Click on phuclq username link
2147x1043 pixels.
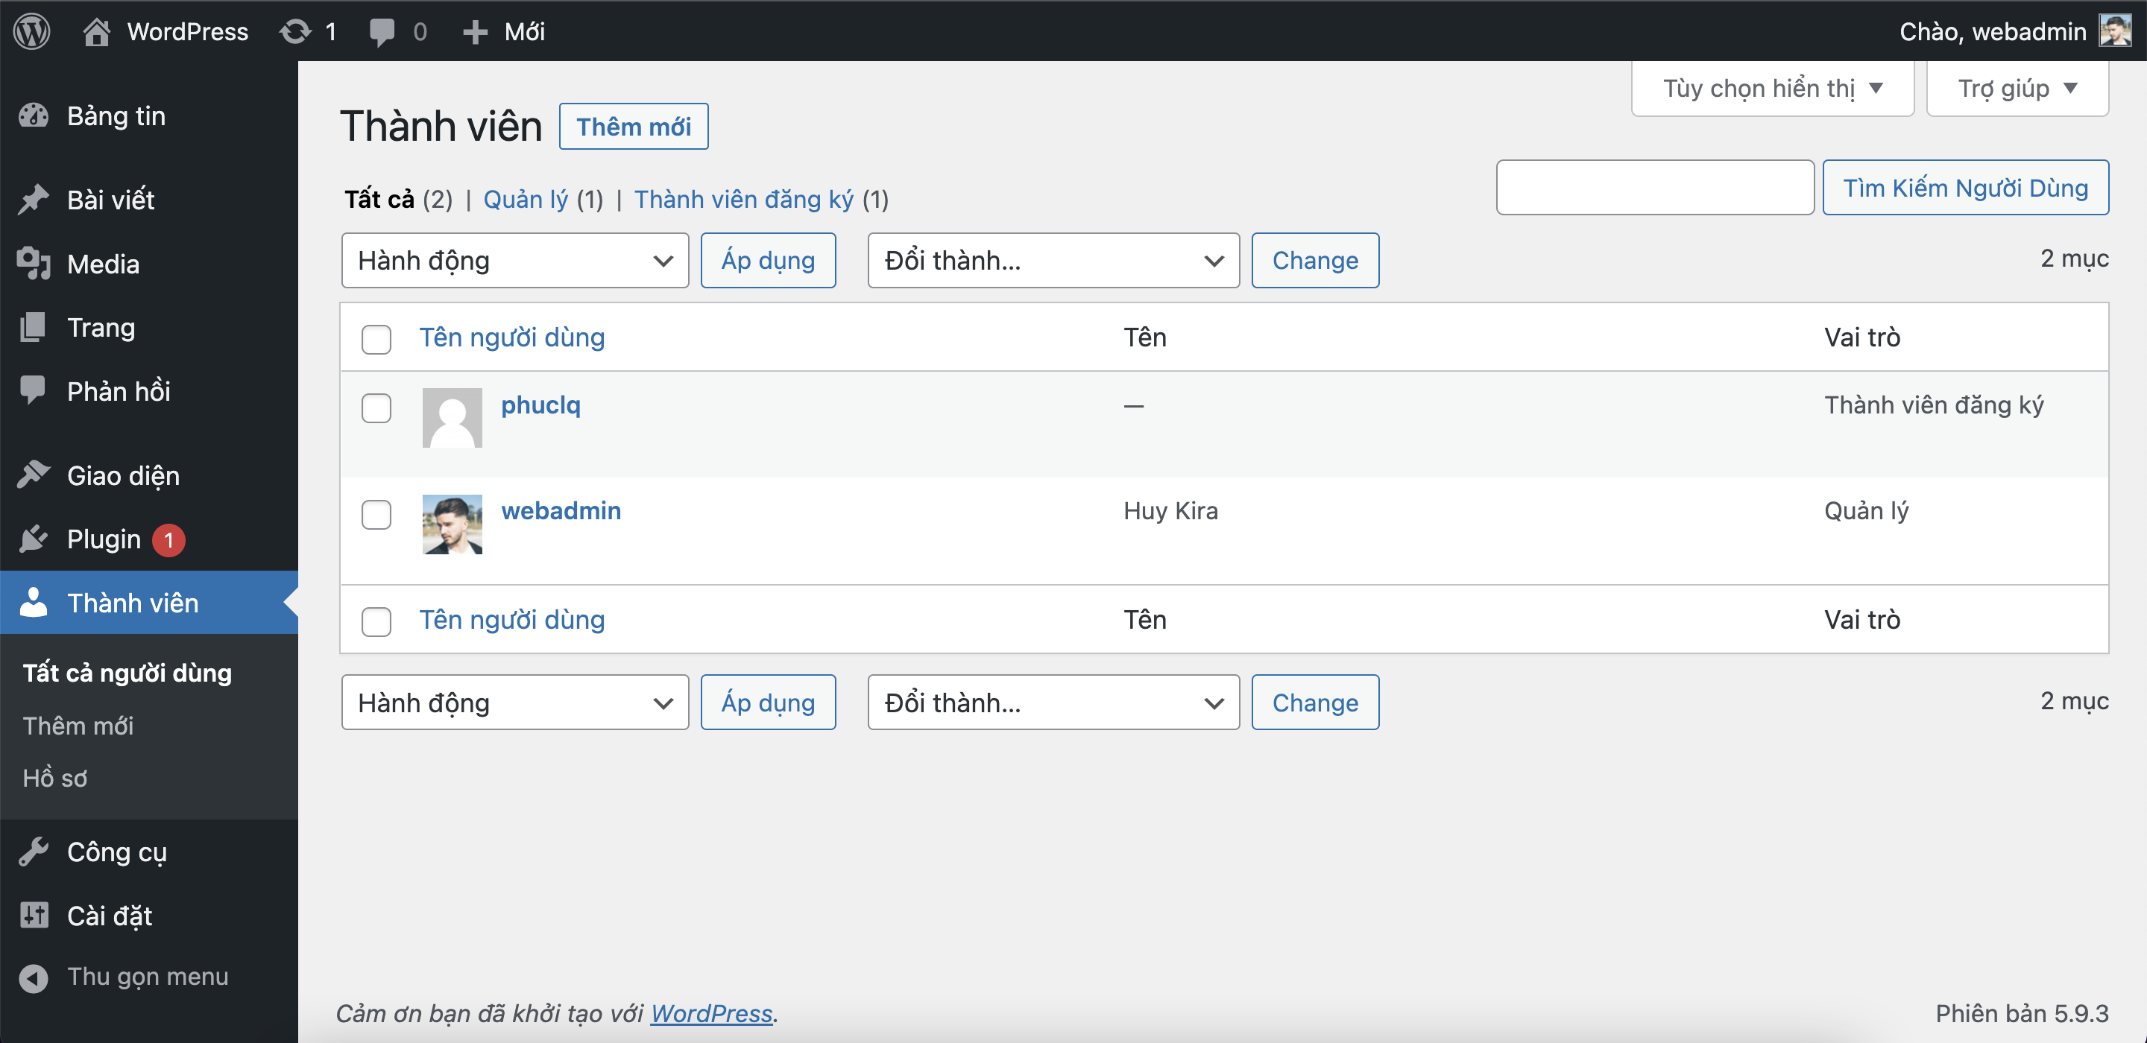pos(541,404)
